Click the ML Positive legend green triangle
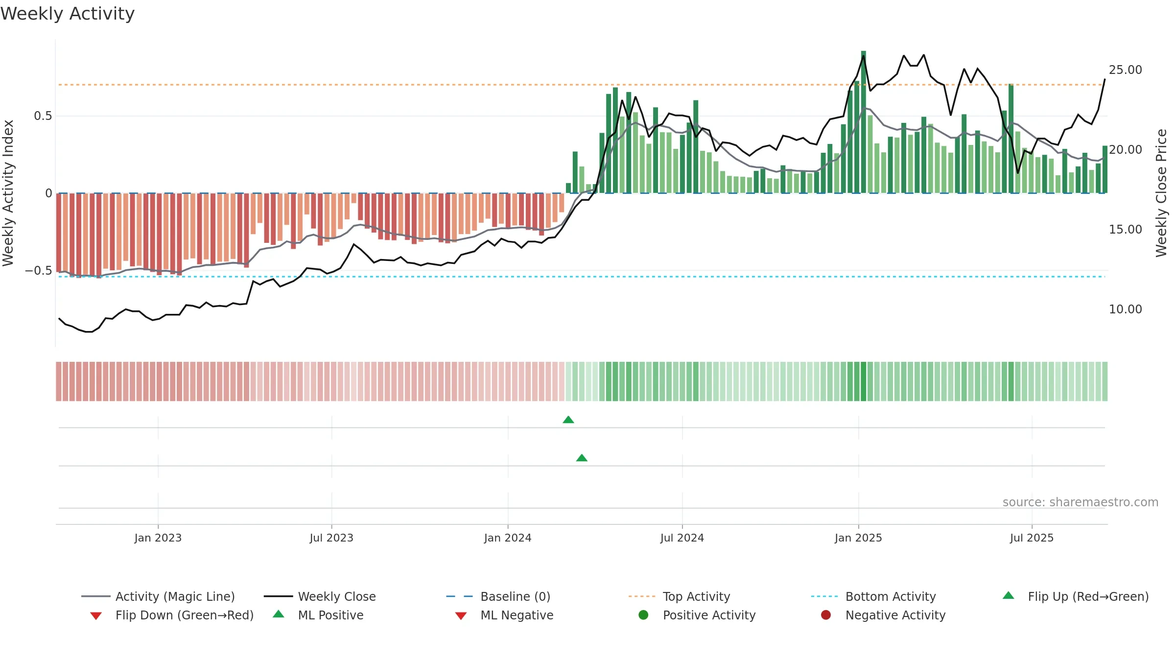1175x661 pixels. coord(279,614)
